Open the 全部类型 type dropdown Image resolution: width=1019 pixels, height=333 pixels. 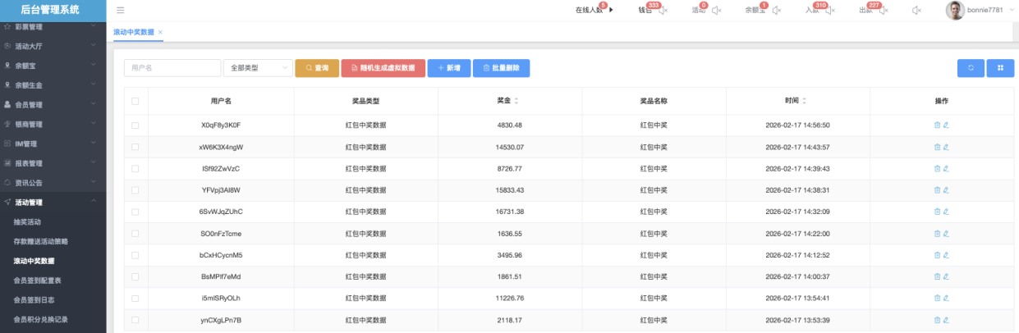[x=258, y=68]
